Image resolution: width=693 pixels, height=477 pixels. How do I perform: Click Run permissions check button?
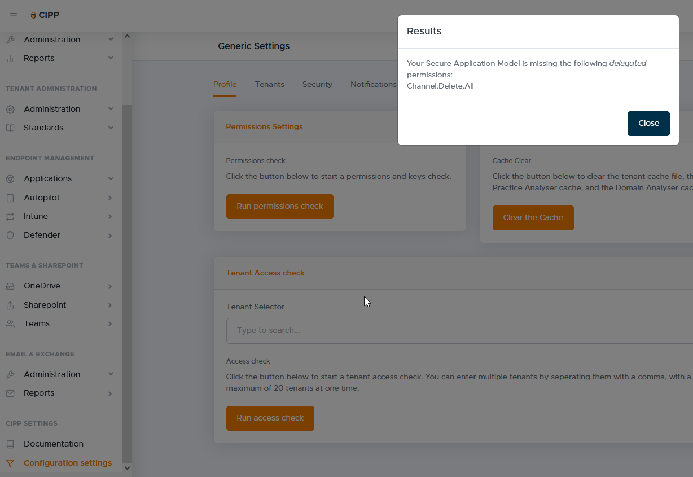(x=279, y=207)
